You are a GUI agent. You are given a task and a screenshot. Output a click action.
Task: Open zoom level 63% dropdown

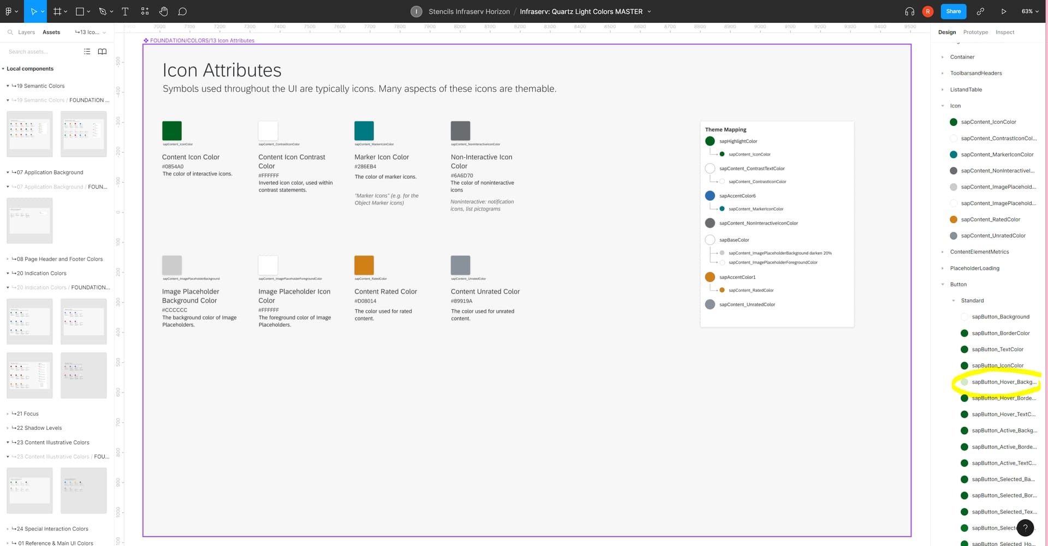[1030, 11]
